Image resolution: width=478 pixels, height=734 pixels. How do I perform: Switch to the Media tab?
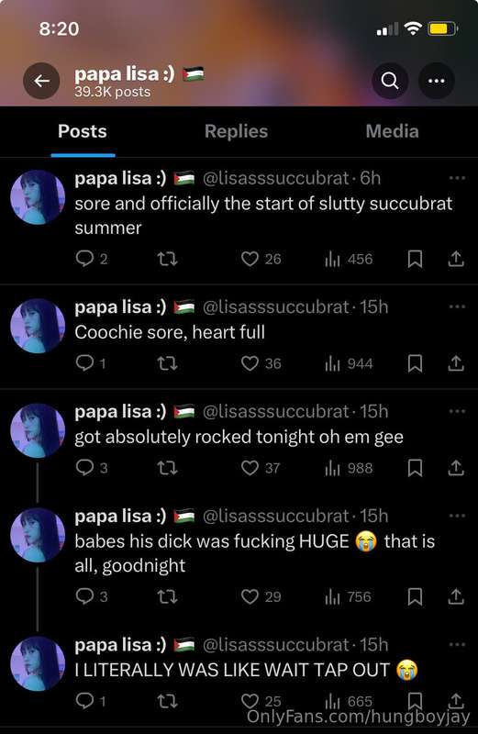click(x=392, y=131)
